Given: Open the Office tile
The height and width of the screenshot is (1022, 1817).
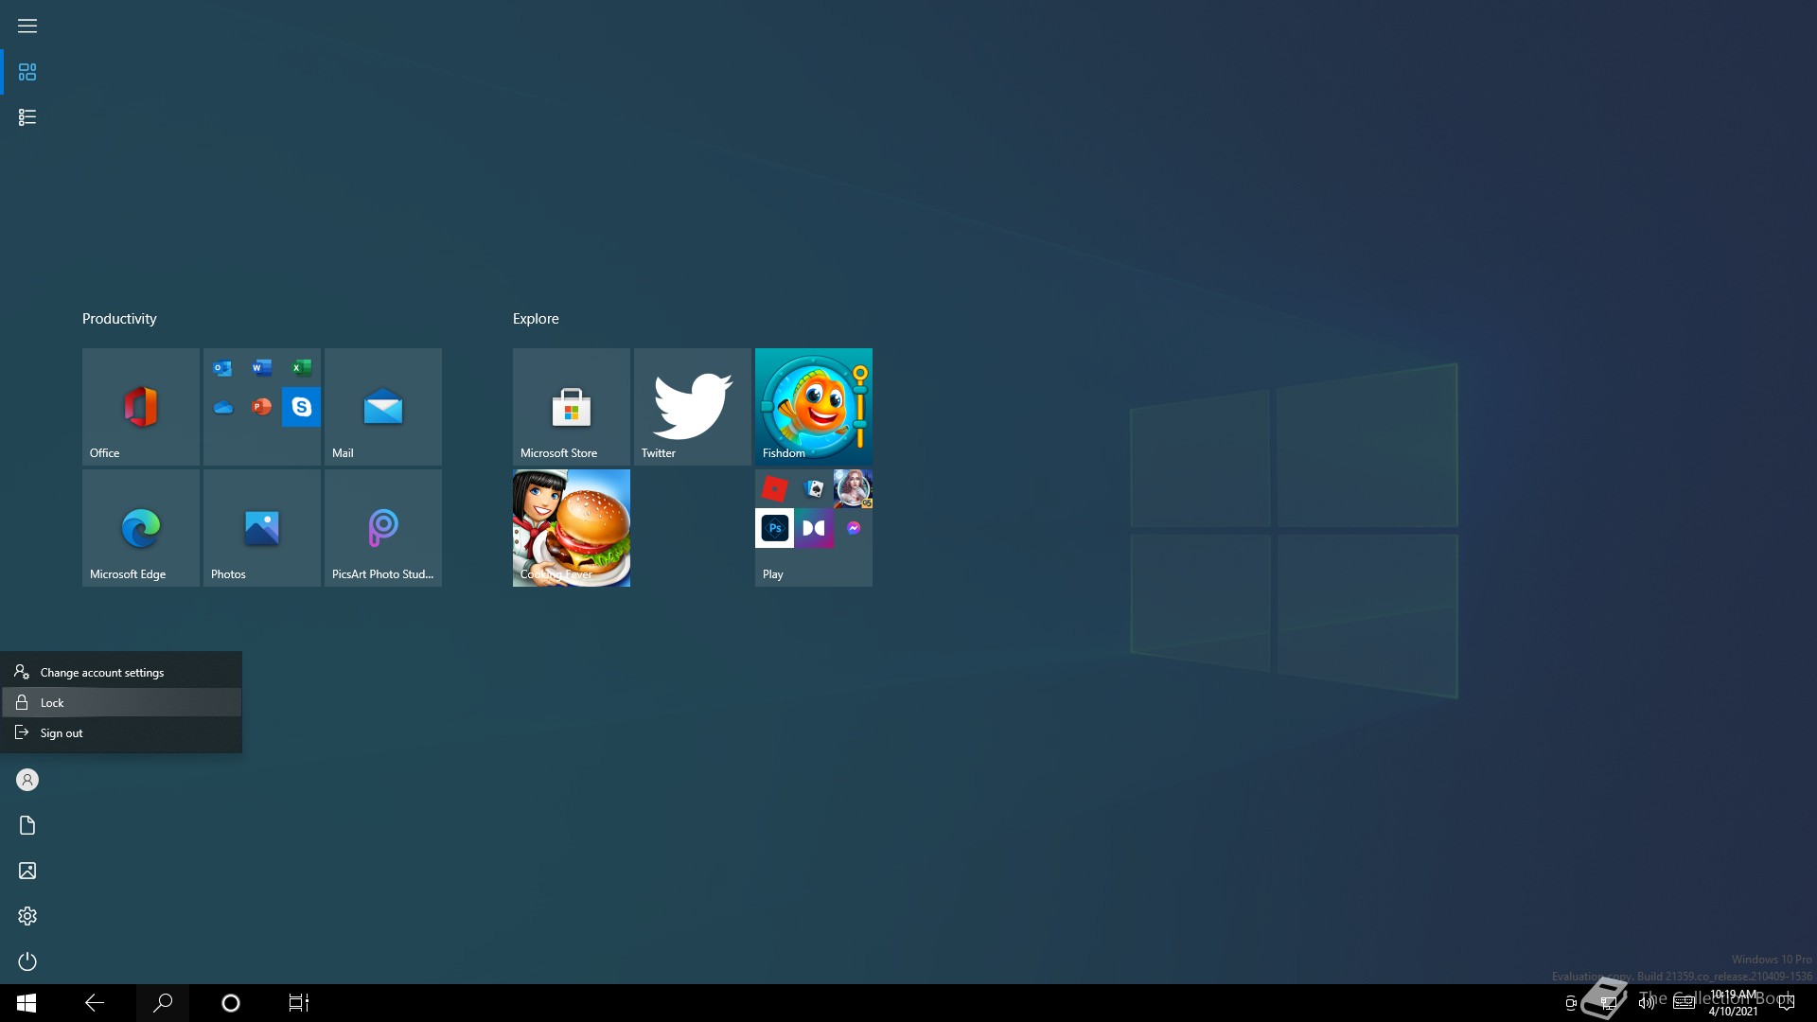Looking at the screenshot, I should tap(141, 407).
